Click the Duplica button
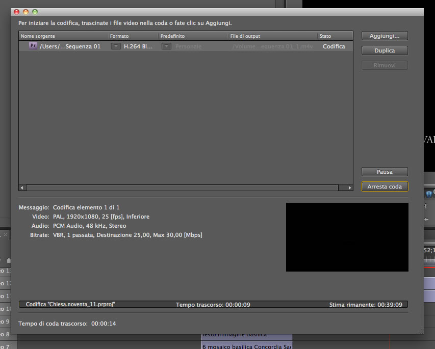Image resolution: width=435 pixels, height=349 pixels. [385, 50]
